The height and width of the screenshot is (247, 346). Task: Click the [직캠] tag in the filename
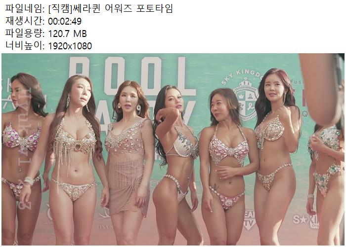[x=60, y=9]
